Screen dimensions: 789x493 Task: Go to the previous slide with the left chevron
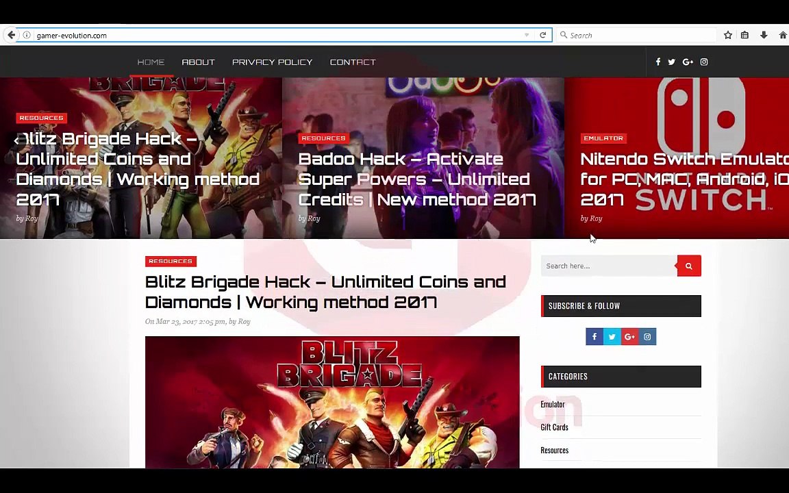tap(16, 140)
